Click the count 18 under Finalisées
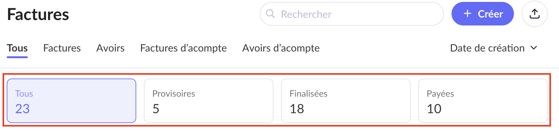Screen dimensions: 559x131 coord(297,109)
